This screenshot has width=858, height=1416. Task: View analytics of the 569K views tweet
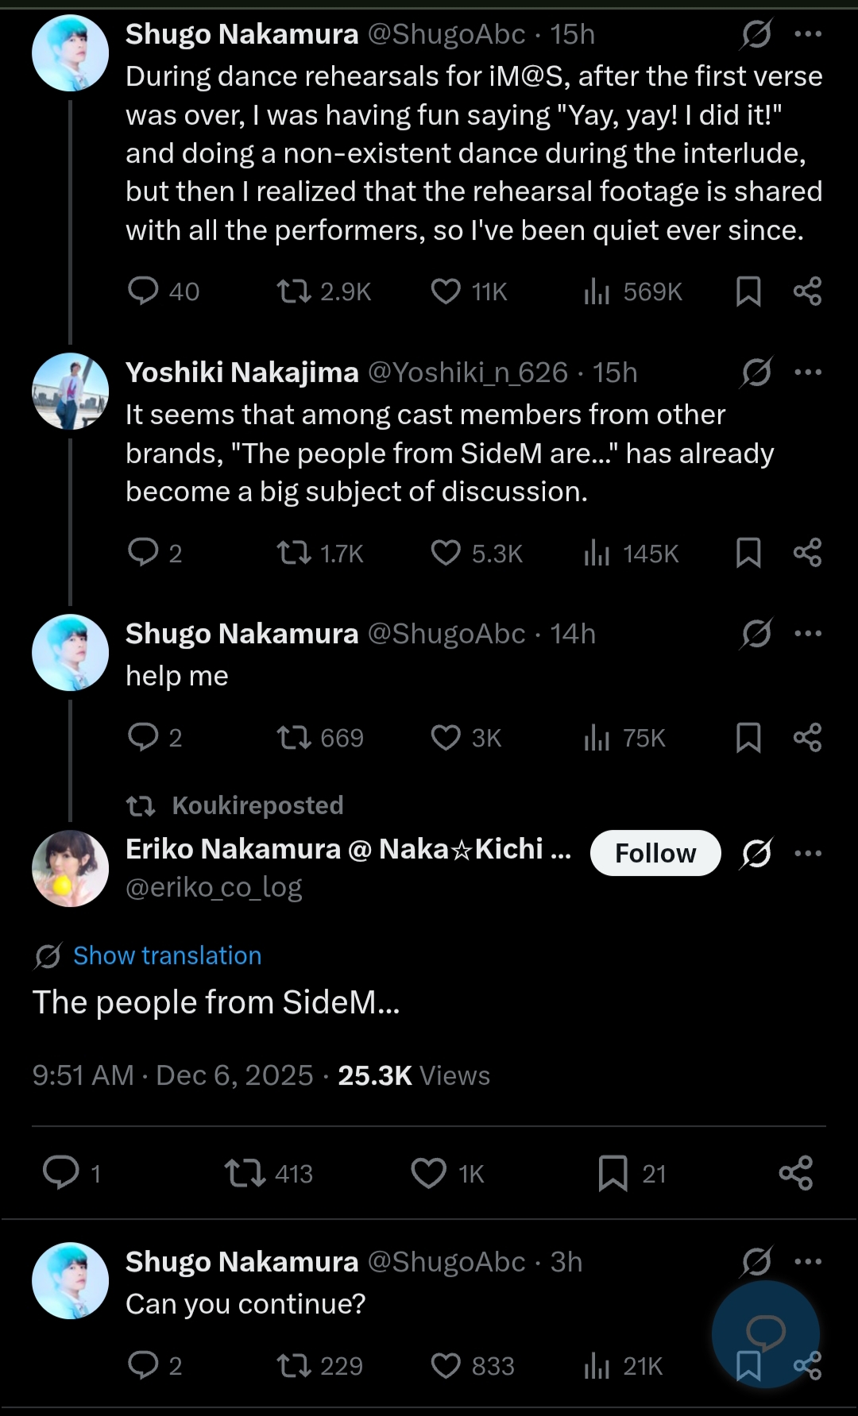(x=597, y=291)
